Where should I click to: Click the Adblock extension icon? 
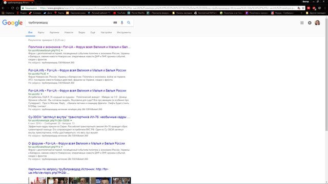(x=314, y=8)
